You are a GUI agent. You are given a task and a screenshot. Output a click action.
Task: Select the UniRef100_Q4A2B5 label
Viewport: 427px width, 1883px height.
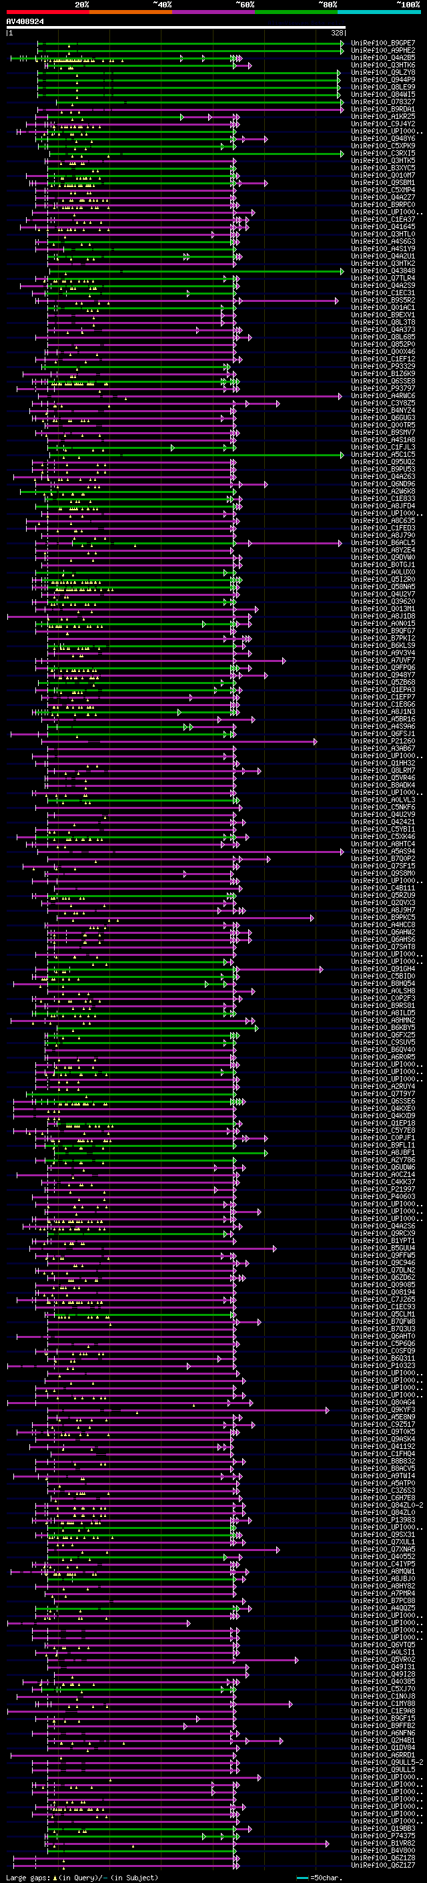[383, 57]
